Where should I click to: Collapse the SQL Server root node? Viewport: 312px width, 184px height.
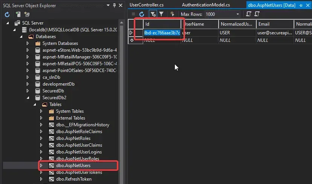coord(8,23)
